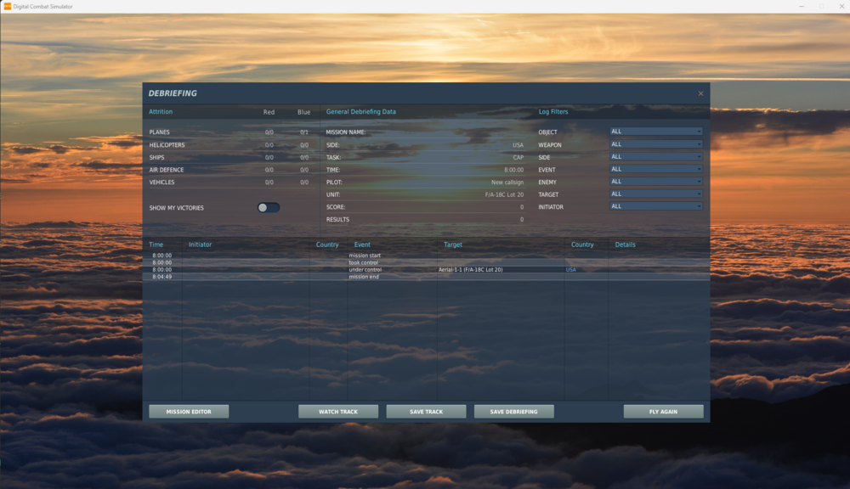Image resolution: width=850 pixels, height=489 pixels.
Task: Click the SAVE TRACK button
Action: pyautogui.click(x=426, y=411)
